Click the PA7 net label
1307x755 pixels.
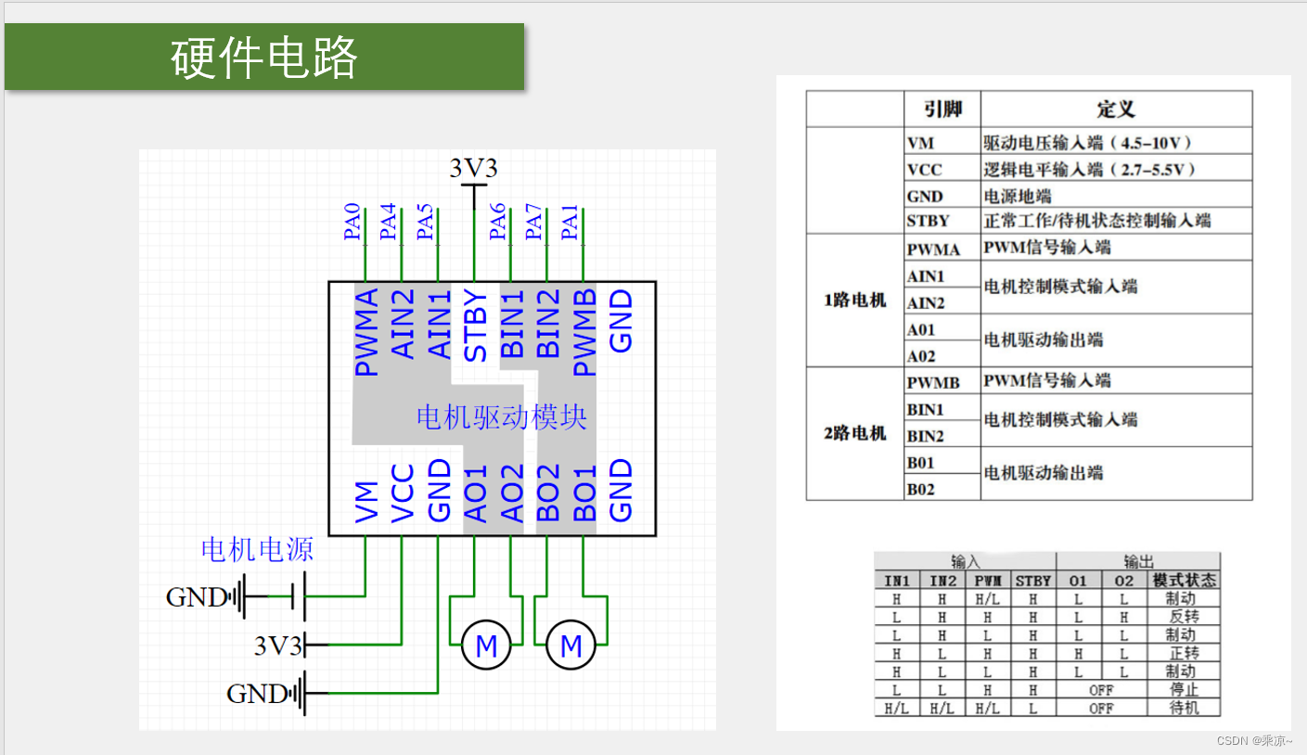pos(534,222)
